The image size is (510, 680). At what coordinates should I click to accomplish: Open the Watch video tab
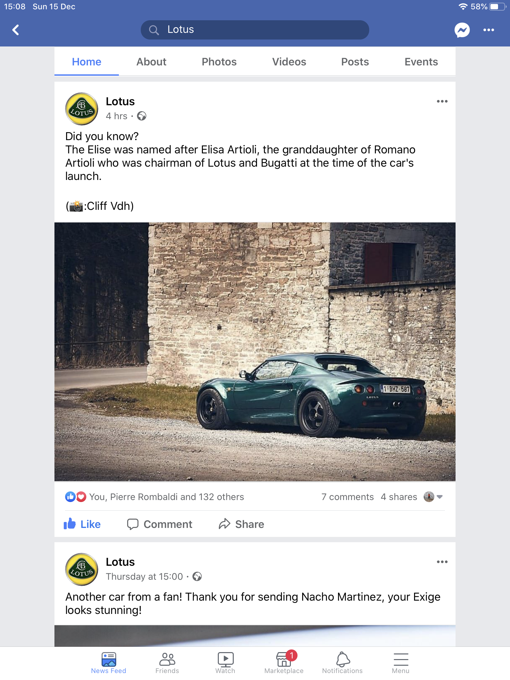tap(225, 663)
